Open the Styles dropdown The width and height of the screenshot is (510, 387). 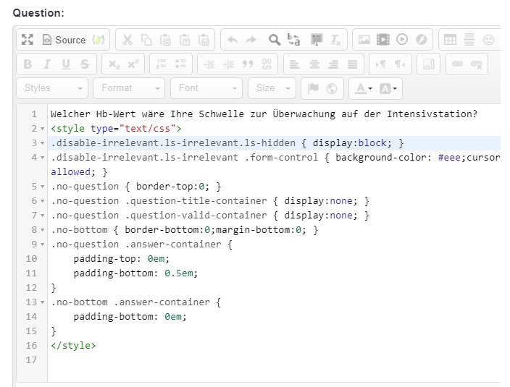[52, 88]
